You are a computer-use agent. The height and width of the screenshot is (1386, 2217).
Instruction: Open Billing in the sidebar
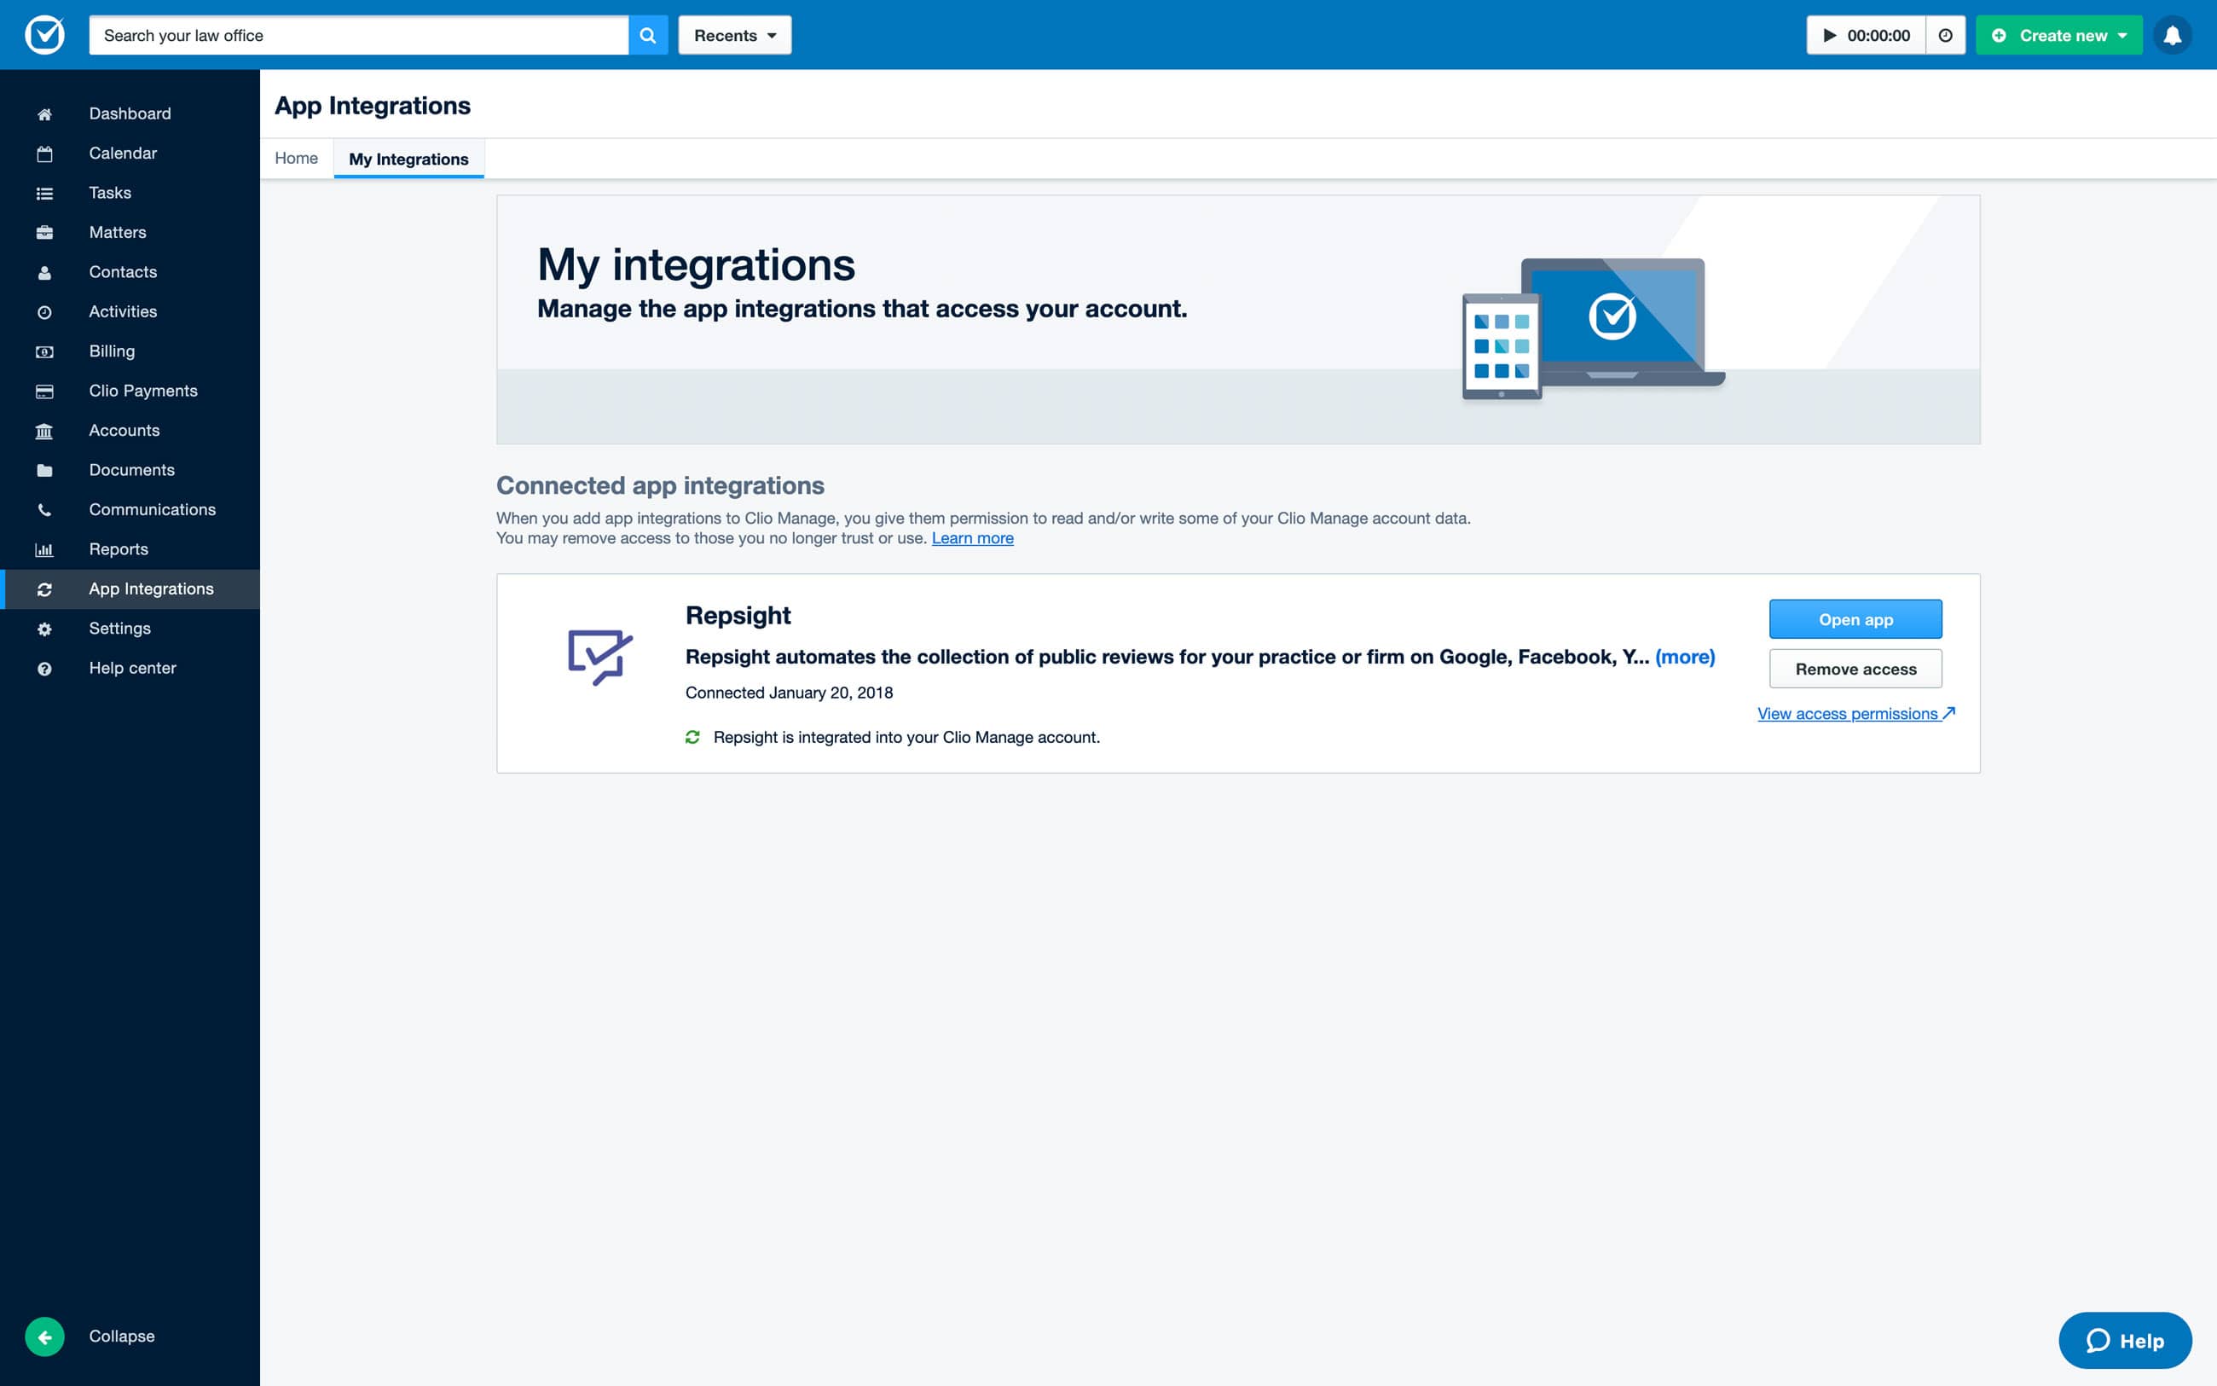pos(112,351)
